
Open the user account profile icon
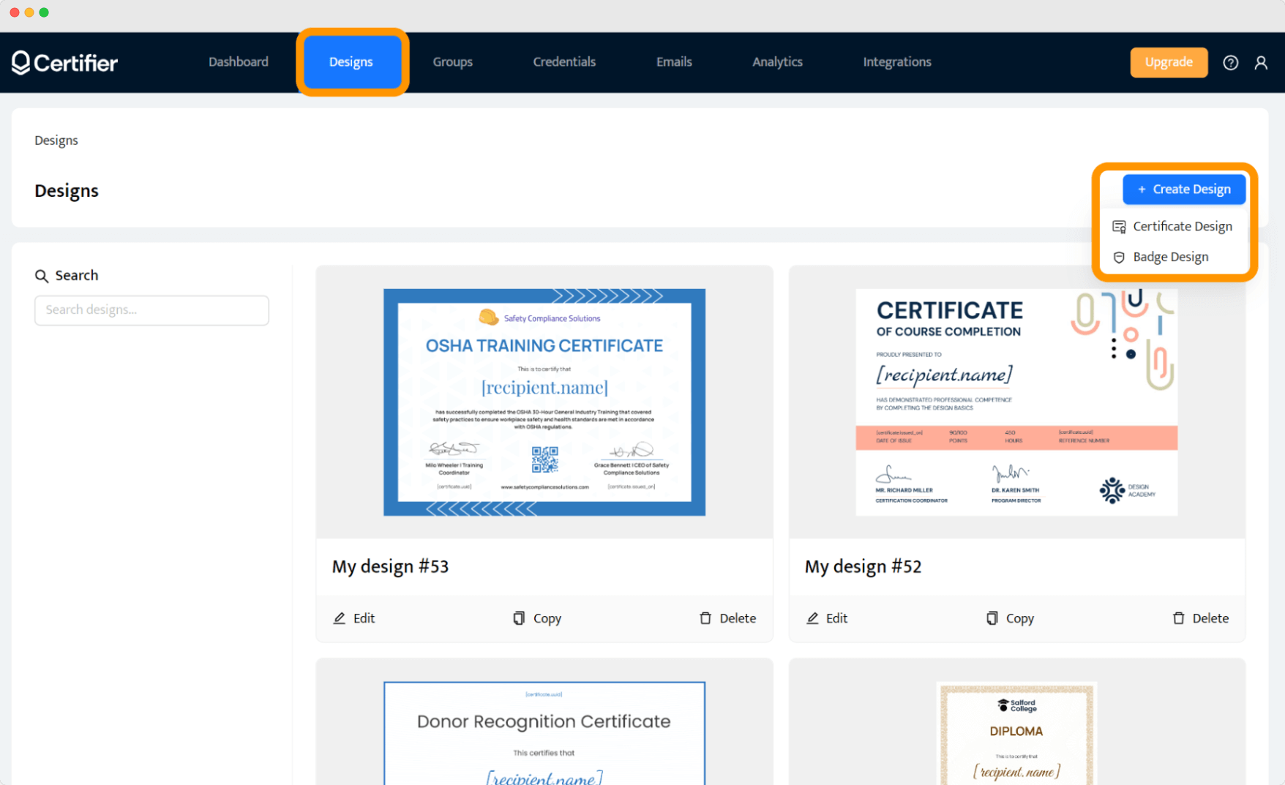pyautogui.click(x=1261, y=63)
